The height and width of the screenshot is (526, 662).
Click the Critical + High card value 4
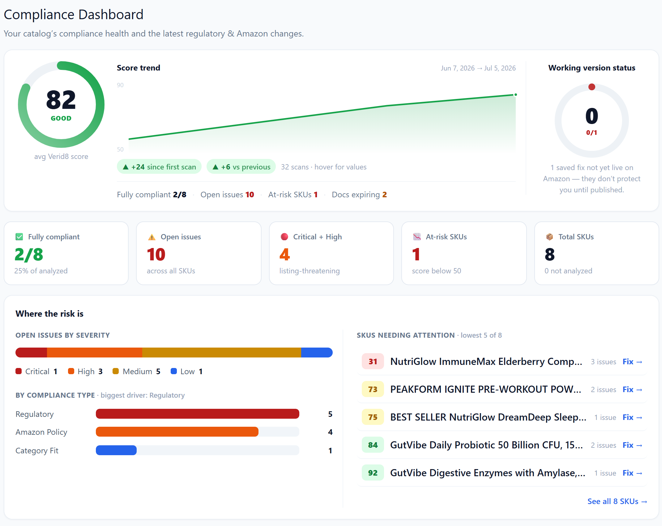[x=285, y=254]
